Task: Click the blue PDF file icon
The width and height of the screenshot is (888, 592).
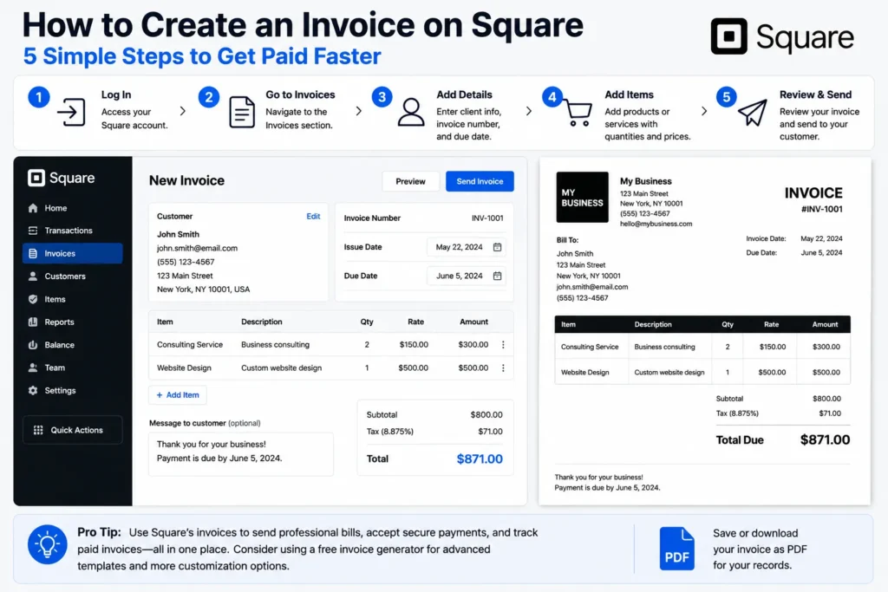Action: [676, 549]
